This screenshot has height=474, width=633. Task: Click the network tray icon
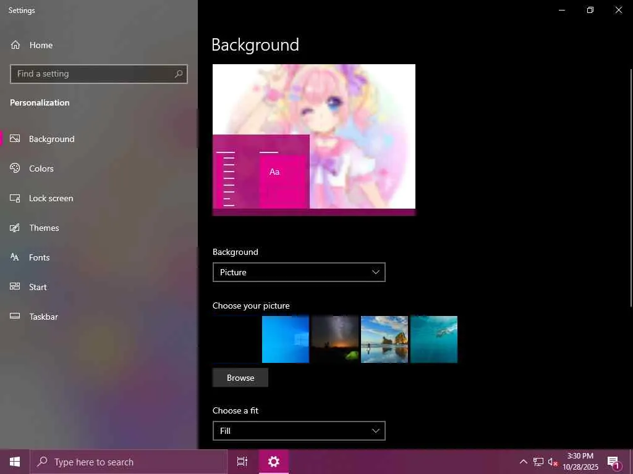538,462
